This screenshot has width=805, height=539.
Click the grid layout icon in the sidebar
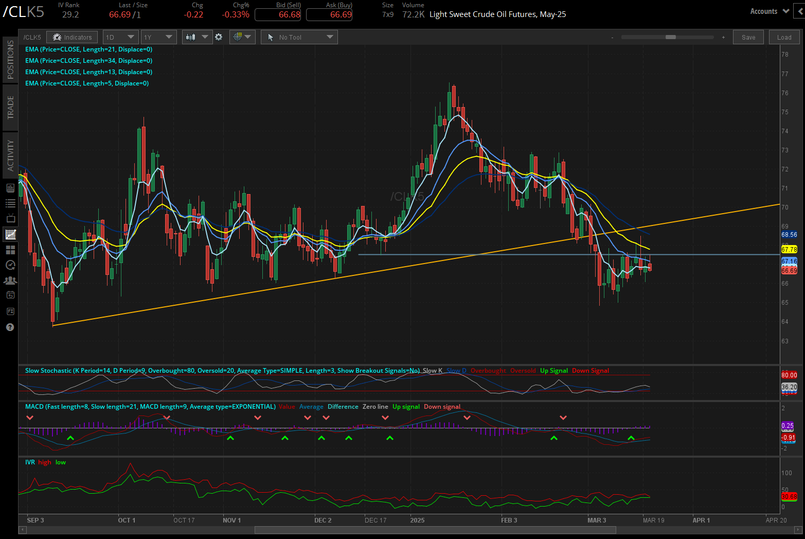(x=10, y=250)
